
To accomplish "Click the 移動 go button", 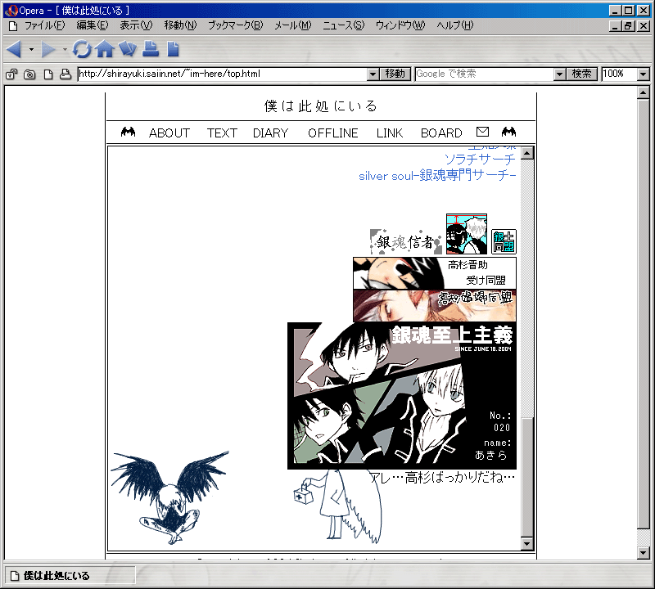I will click(x=395, y=74).
